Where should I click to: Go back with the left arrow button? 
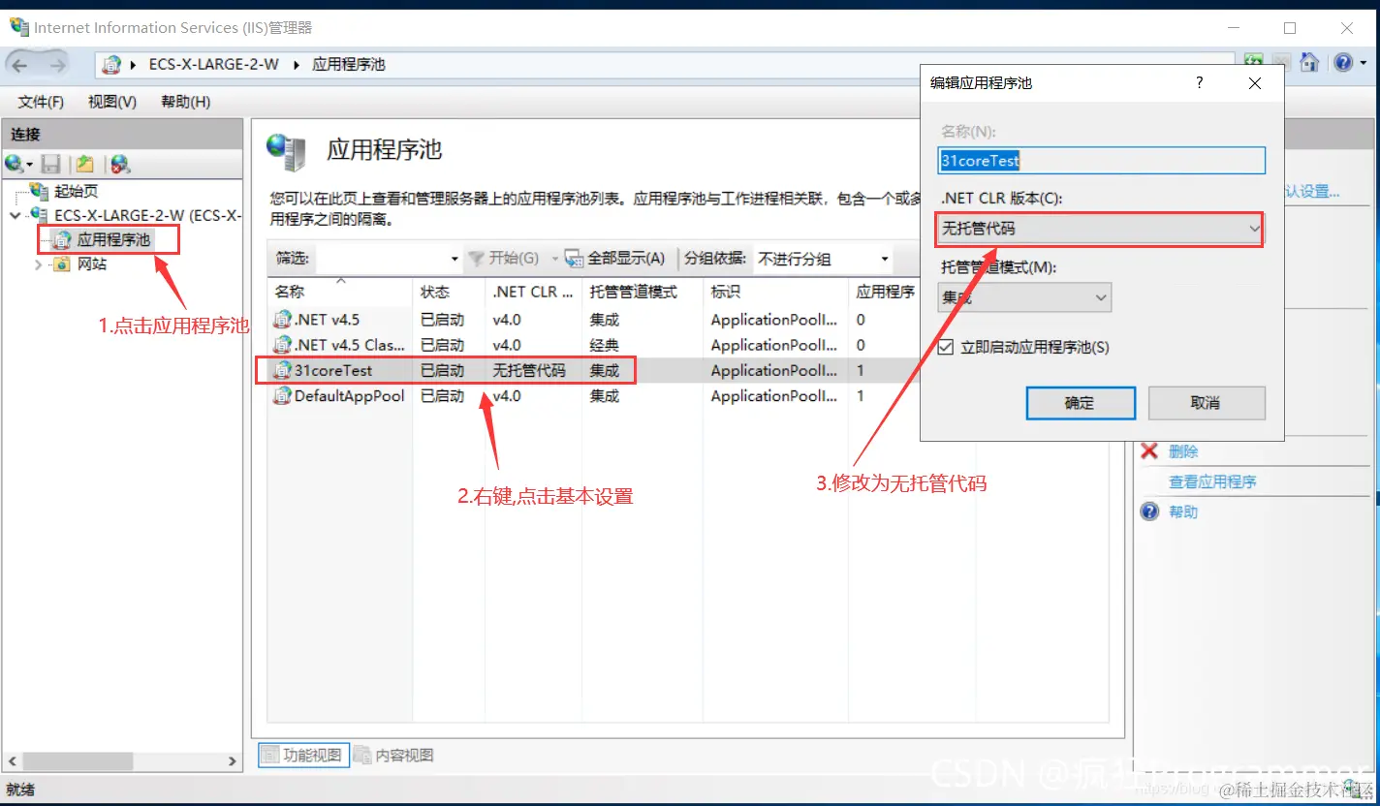(20, 65)
